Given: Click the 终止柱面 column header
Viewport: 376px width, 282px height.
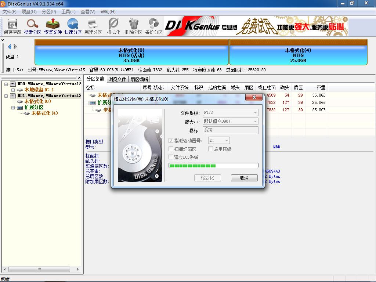Looking at the screenshot, I should (267, 87).
